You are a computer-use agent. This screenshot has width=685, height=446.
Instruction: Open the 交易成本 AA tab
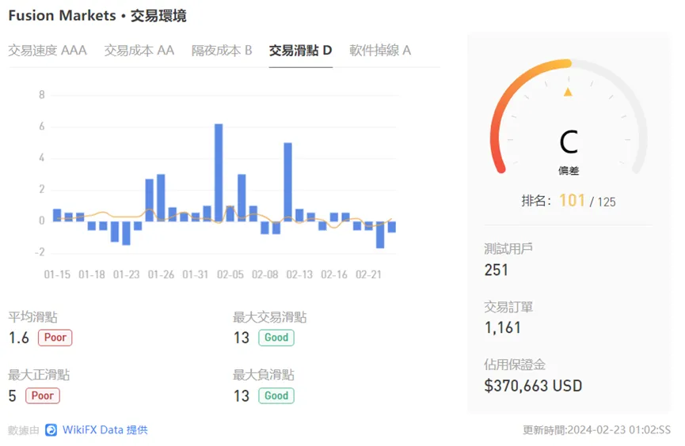coord(139,51)
